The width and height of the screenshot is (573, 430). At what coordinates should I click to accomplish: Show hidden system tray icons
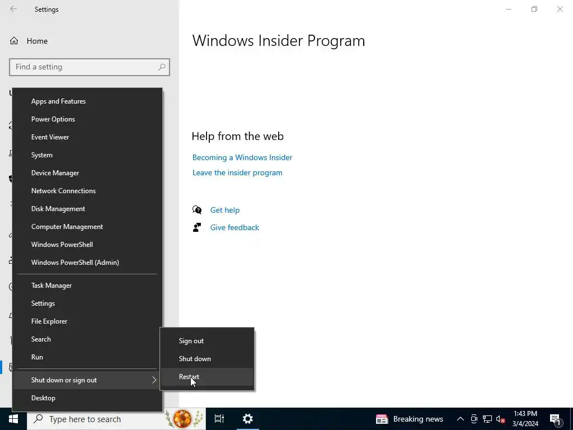tap(461, 419)
